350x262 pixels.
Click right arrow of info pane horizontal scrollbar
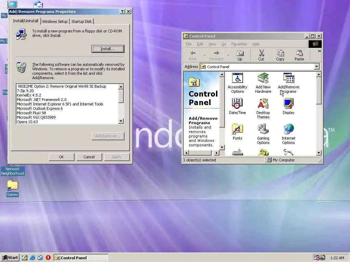pos(216,153)
